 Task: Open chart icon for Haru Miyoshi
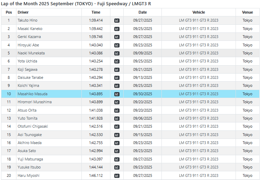pos(117,175)
